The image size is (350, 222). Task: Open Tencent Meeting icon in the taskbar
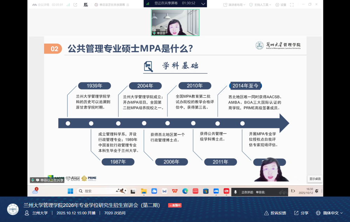pos(216,191)
